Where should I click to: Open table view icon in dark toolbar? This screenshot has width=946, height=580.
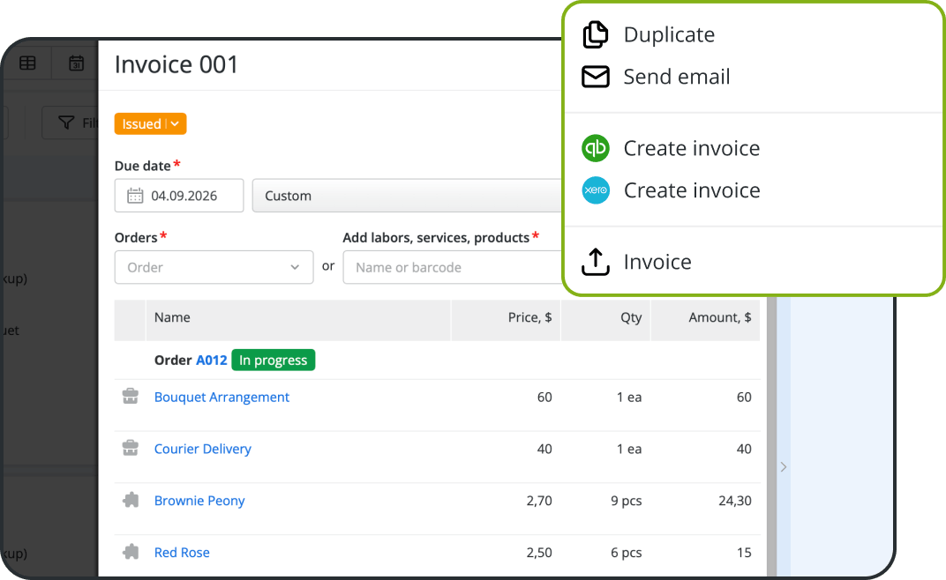click(27, 63)
